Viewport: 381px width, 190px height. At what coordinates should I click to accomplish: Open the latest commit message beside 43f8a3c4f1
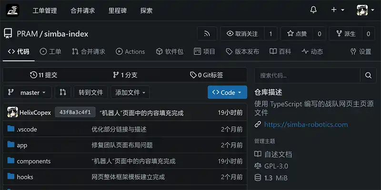[x=141, y=113]
